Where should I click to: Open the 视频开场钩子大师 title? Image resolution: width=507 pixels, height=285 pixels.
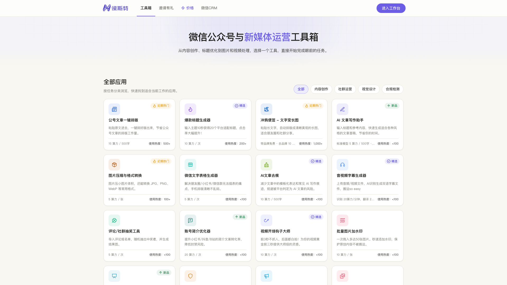[x=275, y=231]
